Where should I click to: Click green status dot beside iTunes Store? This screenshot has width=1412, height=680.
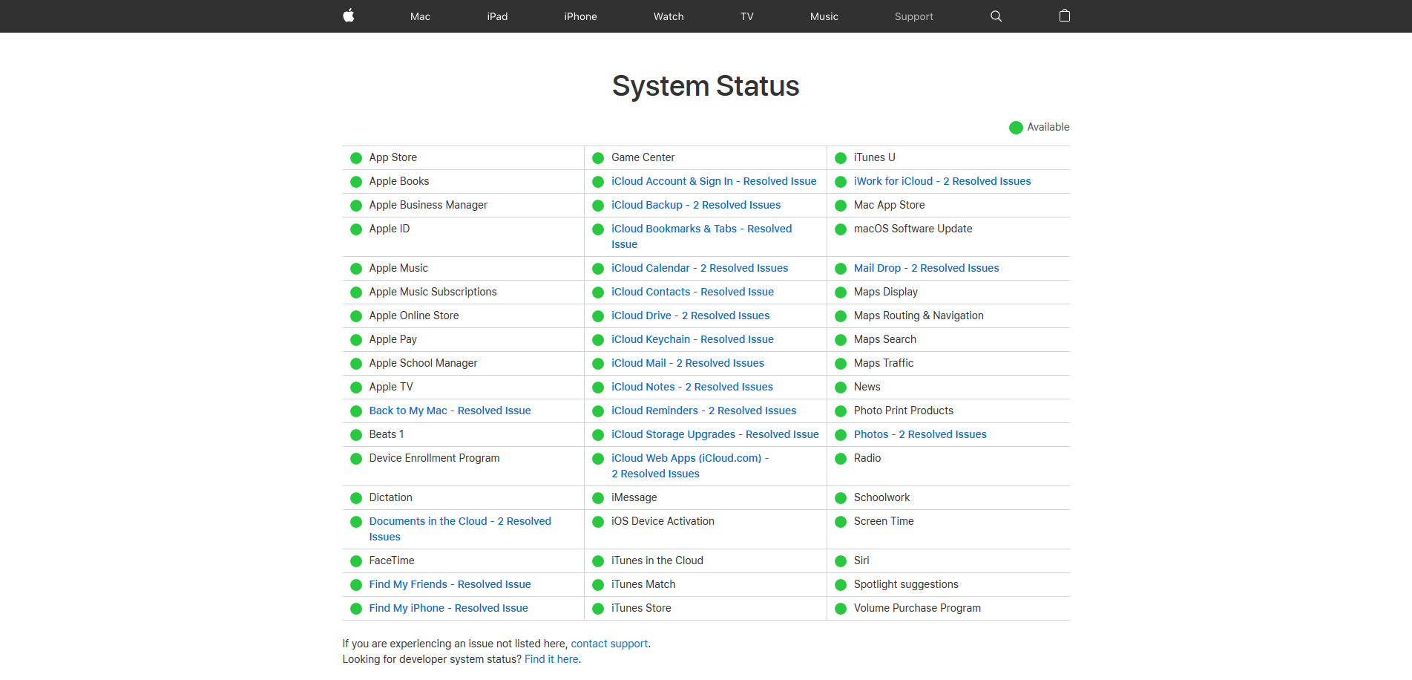(x=598, y=609)
